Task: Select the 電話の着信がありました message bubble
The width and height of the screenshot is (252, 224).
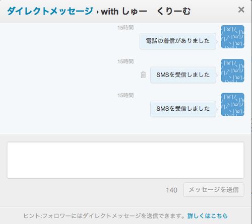Action: coord(178,41)
